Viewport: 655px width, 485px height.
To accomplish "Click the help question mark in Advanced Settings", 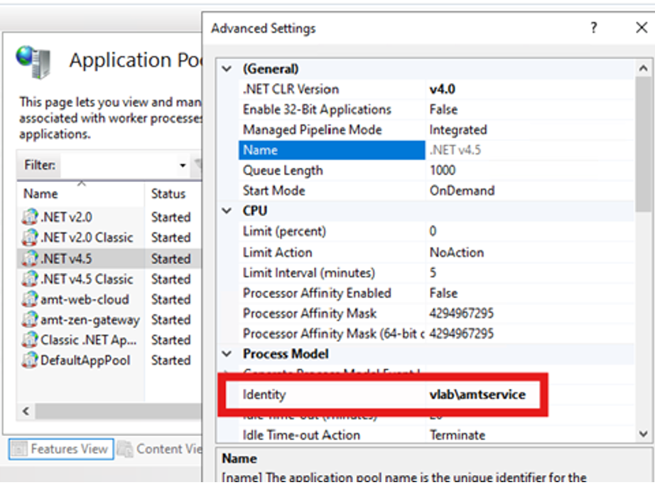I will [594, 28].
